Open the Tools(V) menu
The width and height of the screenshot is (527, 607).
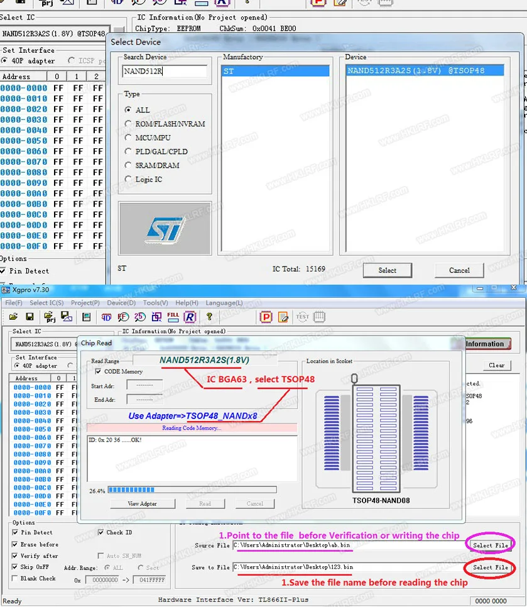click(x=156, y=303)
